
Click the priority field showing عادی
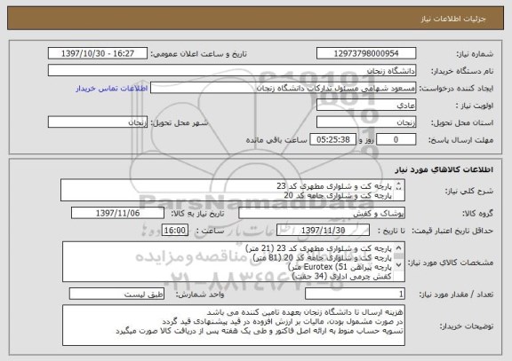point(366,106)
